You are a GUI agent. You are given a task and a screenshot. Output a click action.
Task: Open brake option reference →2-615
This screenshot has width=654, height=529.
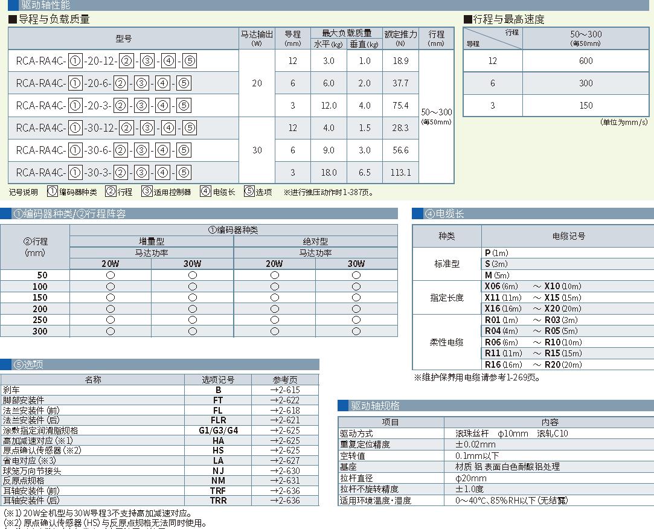[x=285, y=390]
